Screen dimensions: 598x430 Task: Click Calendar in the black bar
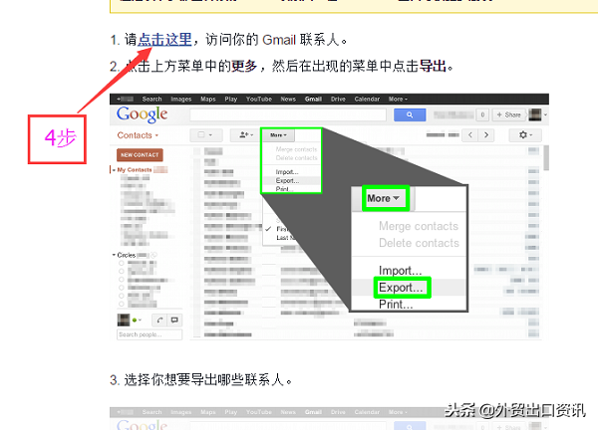coord(367,99)
